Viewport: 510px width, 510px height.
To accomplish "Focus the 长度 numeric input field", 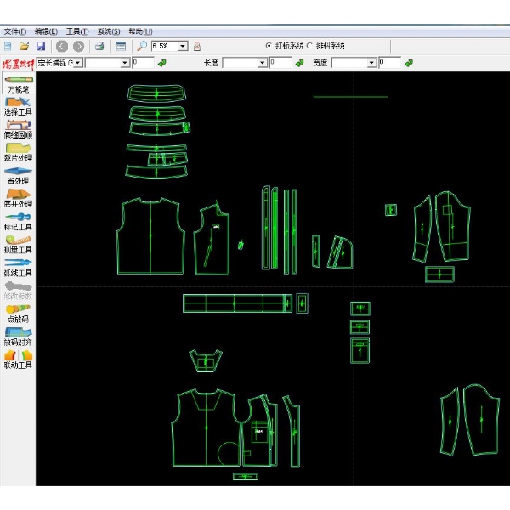I will [280, 63].
